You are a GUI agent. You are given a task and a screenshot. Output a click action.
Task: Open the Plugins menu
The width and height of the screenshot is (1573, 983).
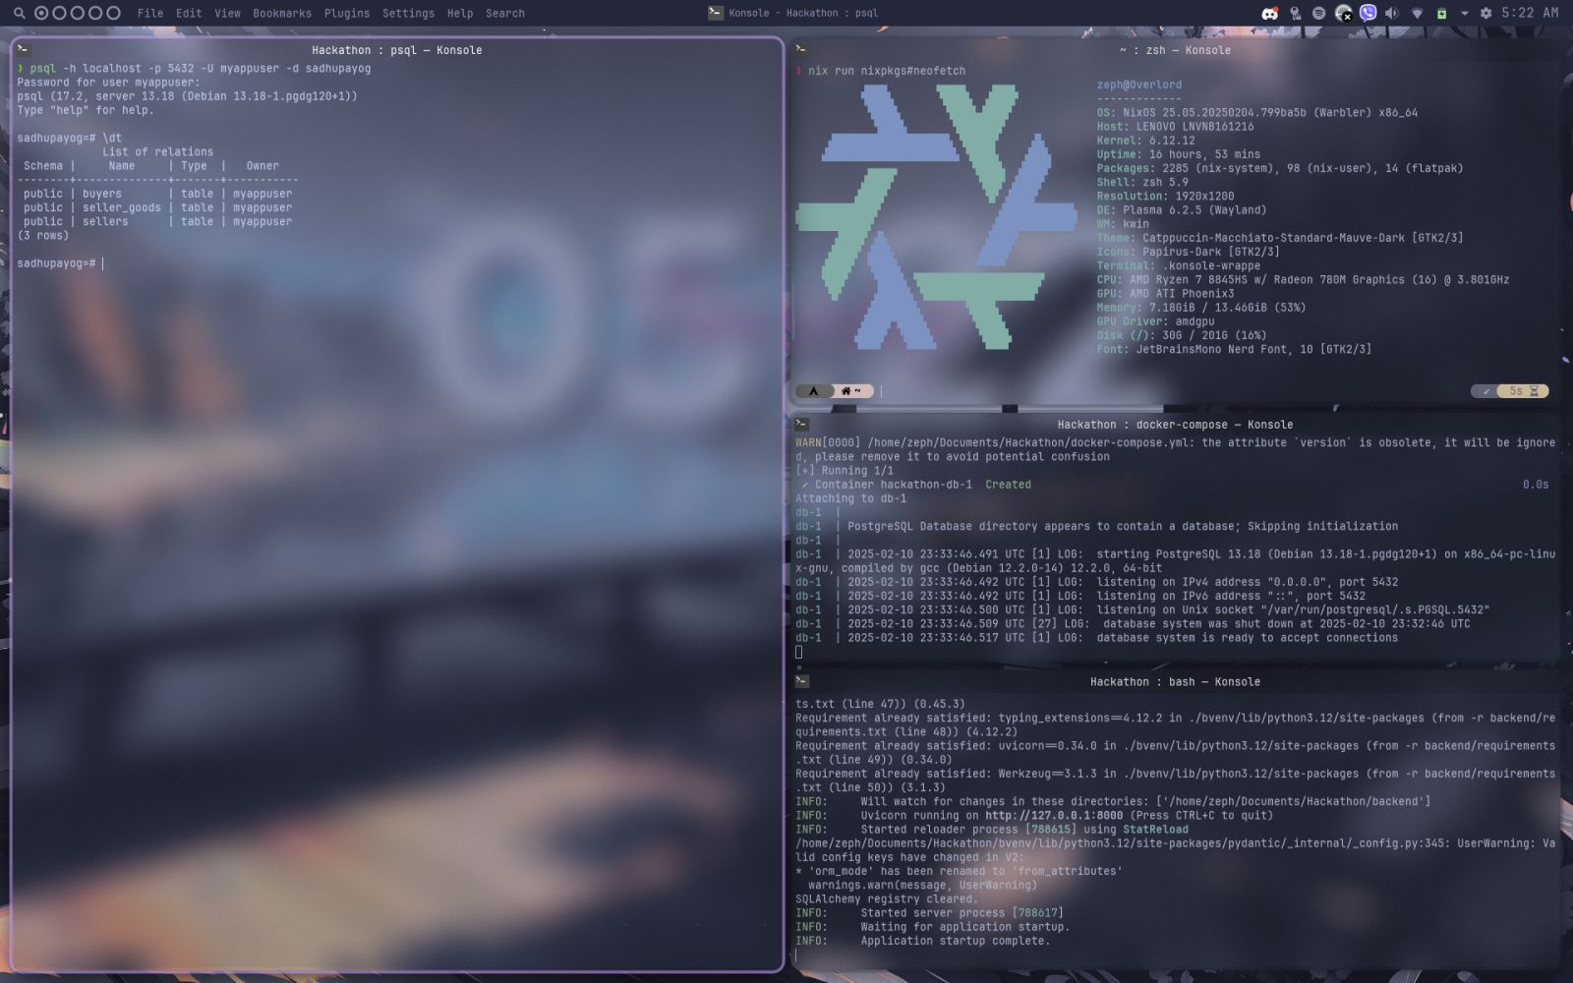pos(347,14)
